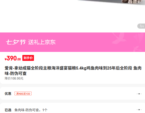Open the 爱肯-拿 cat food product title
Image resolution: width=145 pixels, height=113 pixels.
[73, 71]
